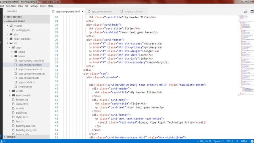The height and width of the screenshot is (143, 254).
Task: Click the folder icon beside node_modules
Action: point(11,39)
